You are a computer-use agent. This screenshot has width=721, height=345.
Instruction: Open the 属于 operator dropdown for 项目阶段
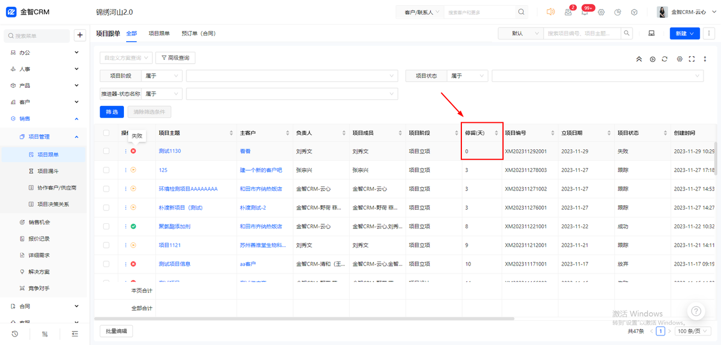[x=162, y=76]
